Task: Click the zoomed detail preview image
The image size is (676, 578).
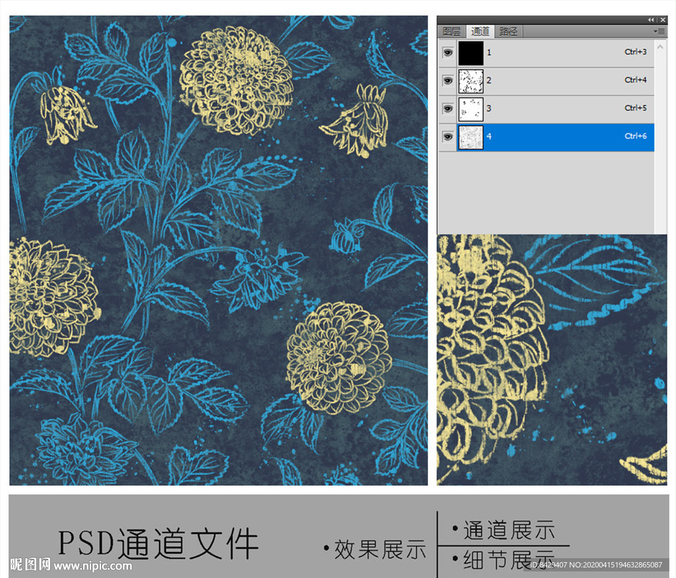Action: pos(552,360)
